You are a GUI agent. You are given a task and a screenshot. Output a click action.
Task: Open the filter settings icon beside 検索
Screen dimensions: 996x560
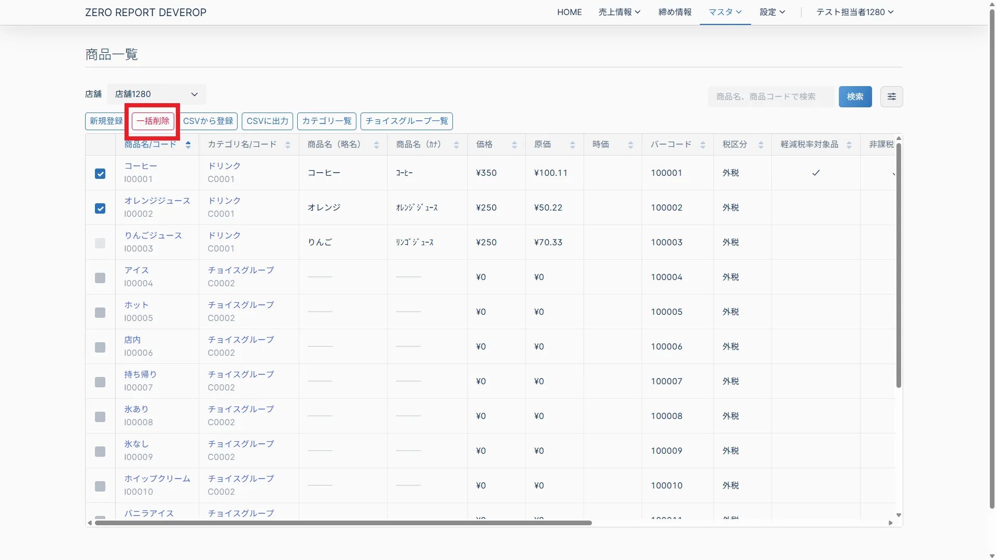[891, 96]
